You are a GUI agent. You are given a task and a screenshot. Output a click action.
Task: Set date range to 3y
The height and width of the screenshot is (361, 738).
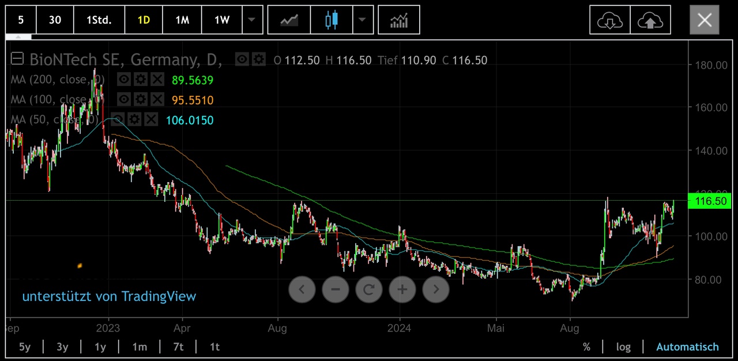(x=62, y=347)
